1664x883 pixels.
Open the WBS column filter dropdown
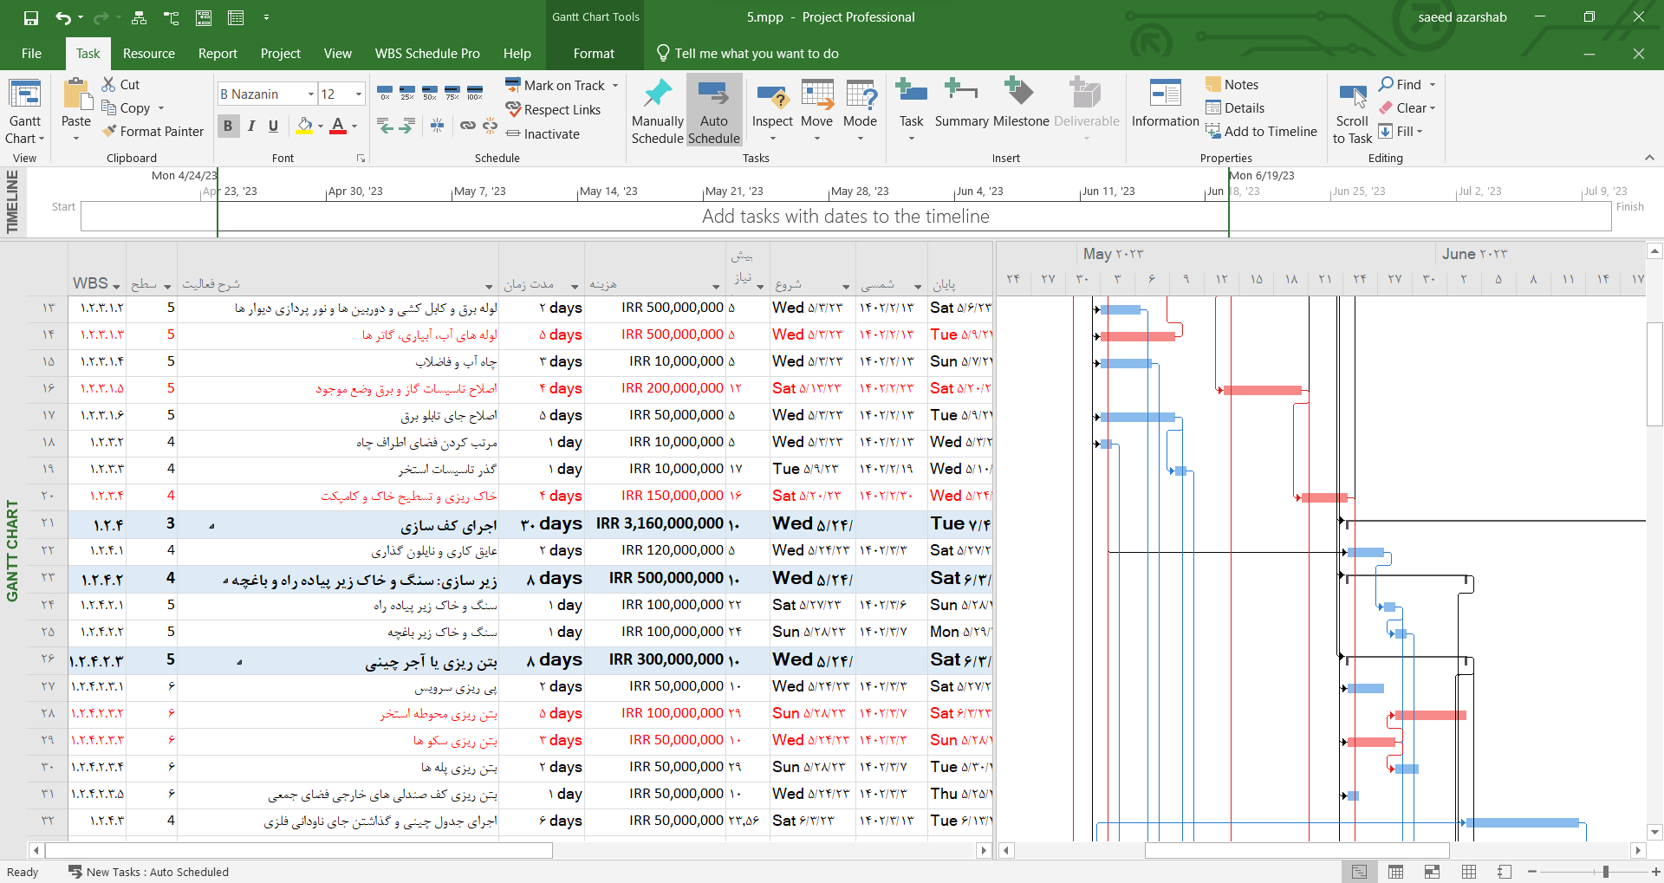(116, 285)
